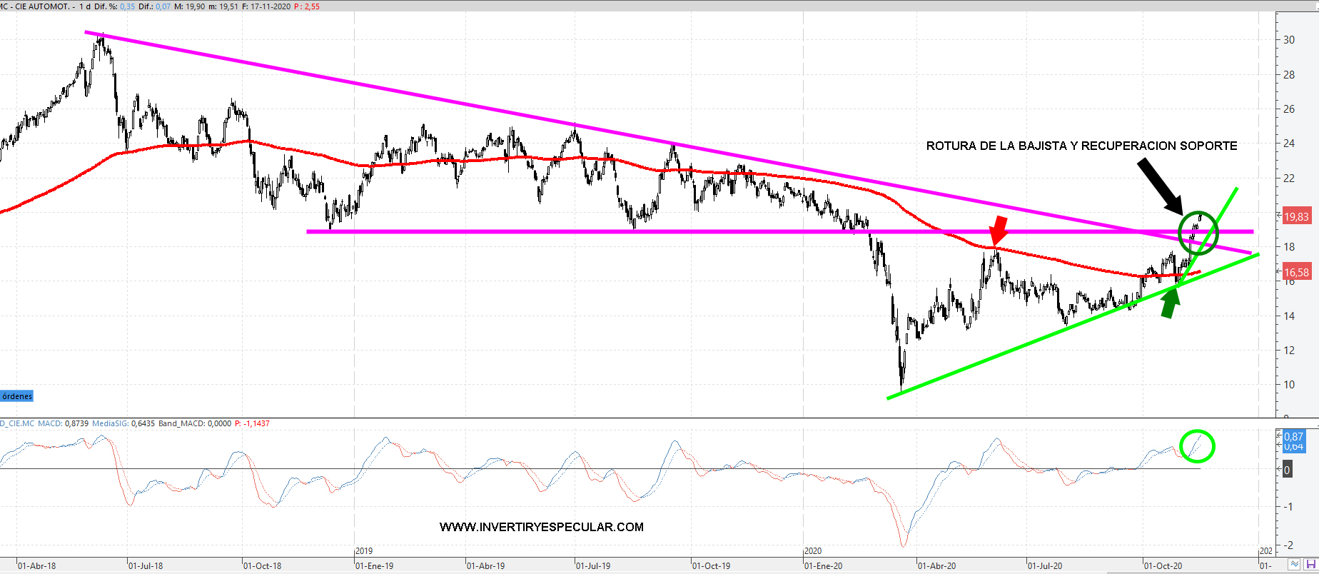This screenshot has width=1319, height=574.
Task: Click the green circle on price chart
Action: click(x=1198, y=233)
